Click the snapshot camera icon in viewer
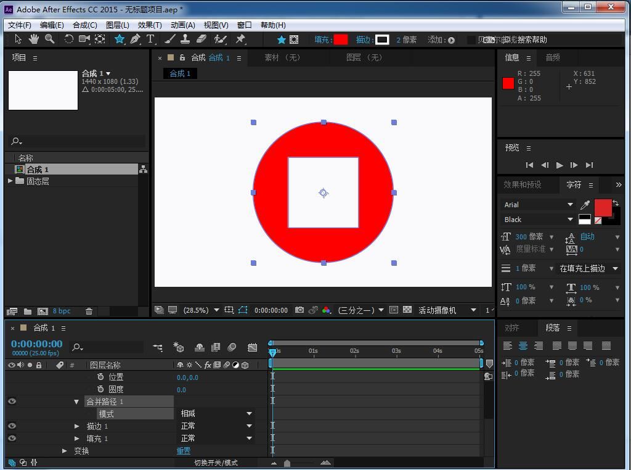Image resolution: width=631 pixels, height=470 pixels. [299, 310]
